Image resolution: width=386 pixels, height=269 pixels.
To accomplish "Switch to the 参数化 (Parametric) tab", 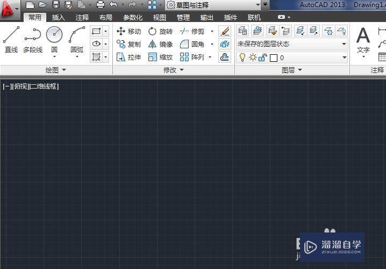I will [x=133, y=17].
